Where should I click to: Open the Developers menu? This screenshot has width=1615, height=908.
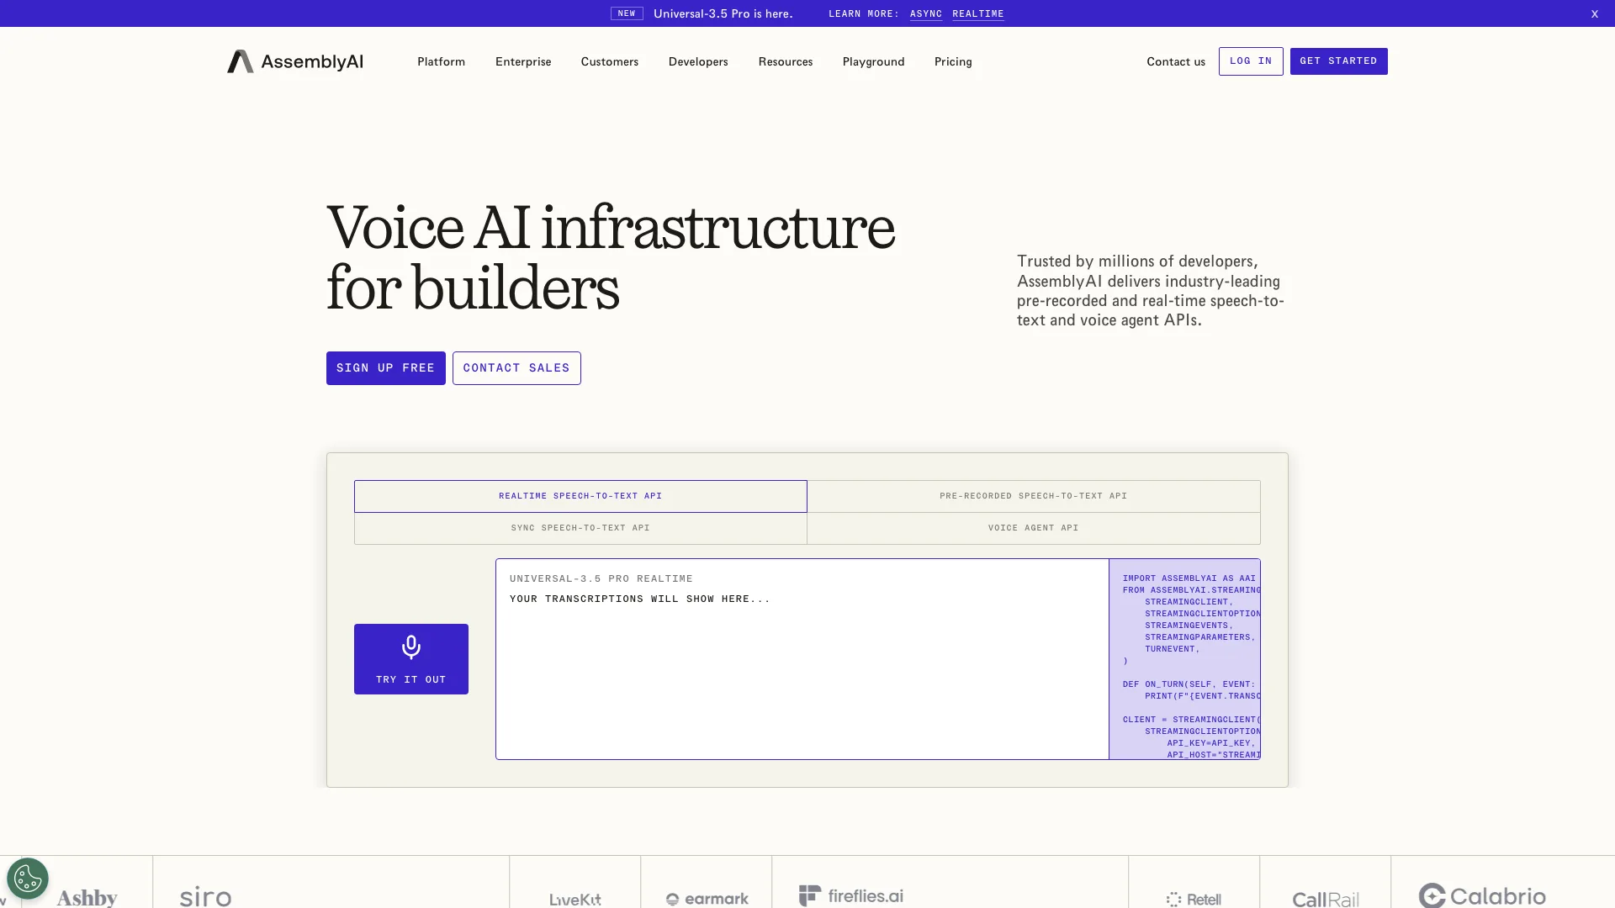click(x=698, y=61)
